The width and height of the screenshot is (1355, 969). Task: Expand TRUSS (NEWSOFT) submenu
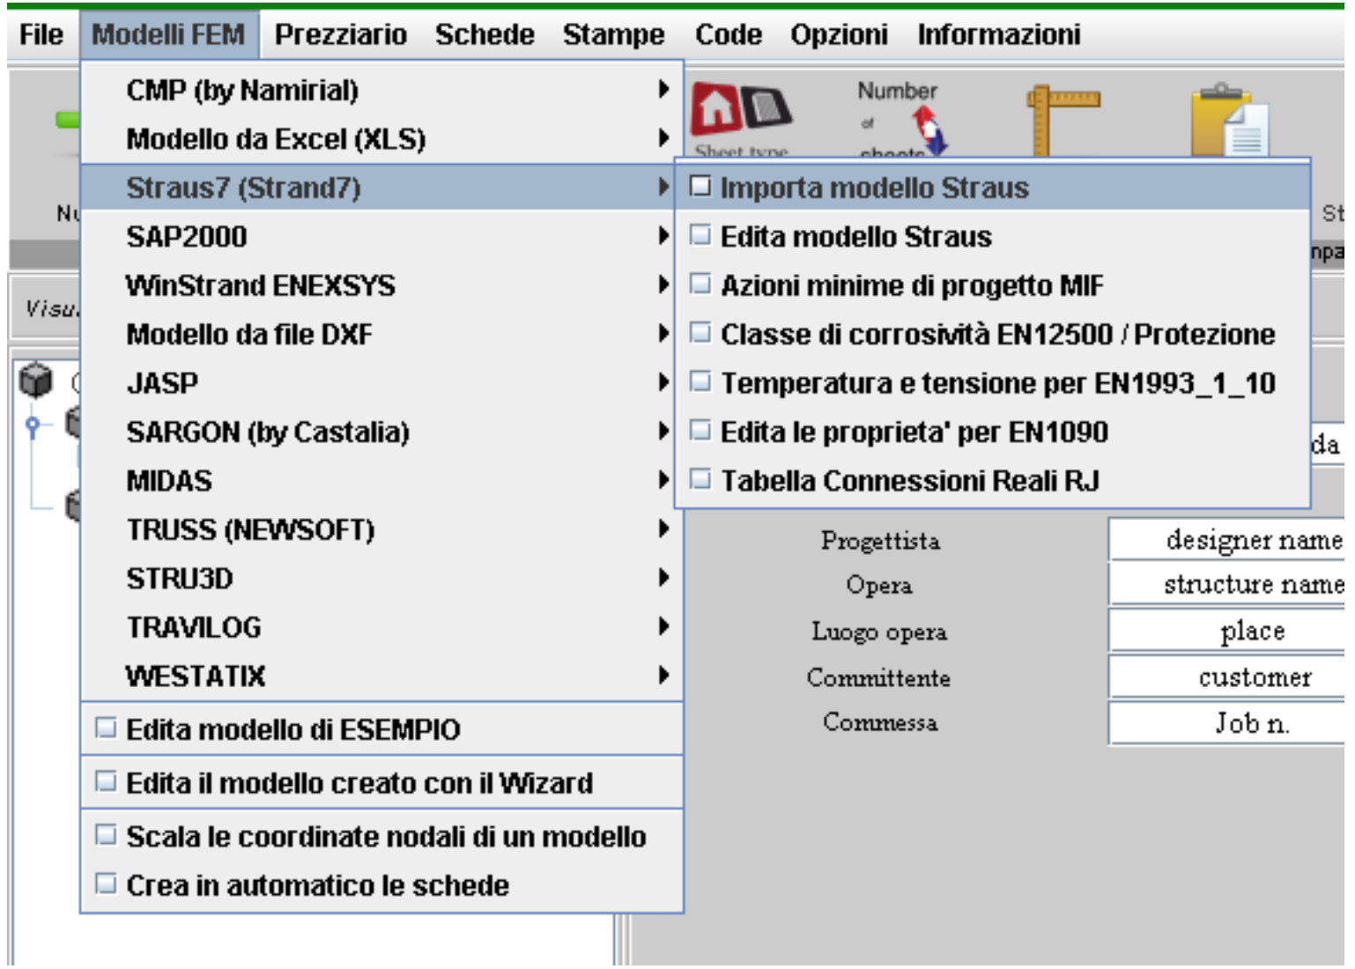coord(382,529)
